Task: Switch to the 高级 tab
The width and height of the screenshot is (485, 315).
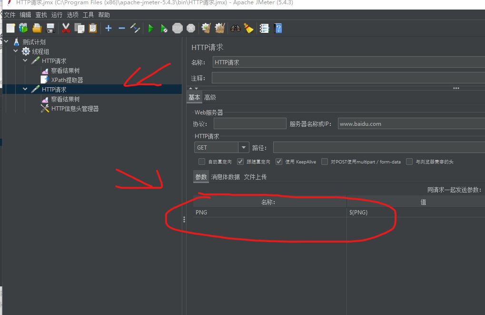Action: coord(210,97)
